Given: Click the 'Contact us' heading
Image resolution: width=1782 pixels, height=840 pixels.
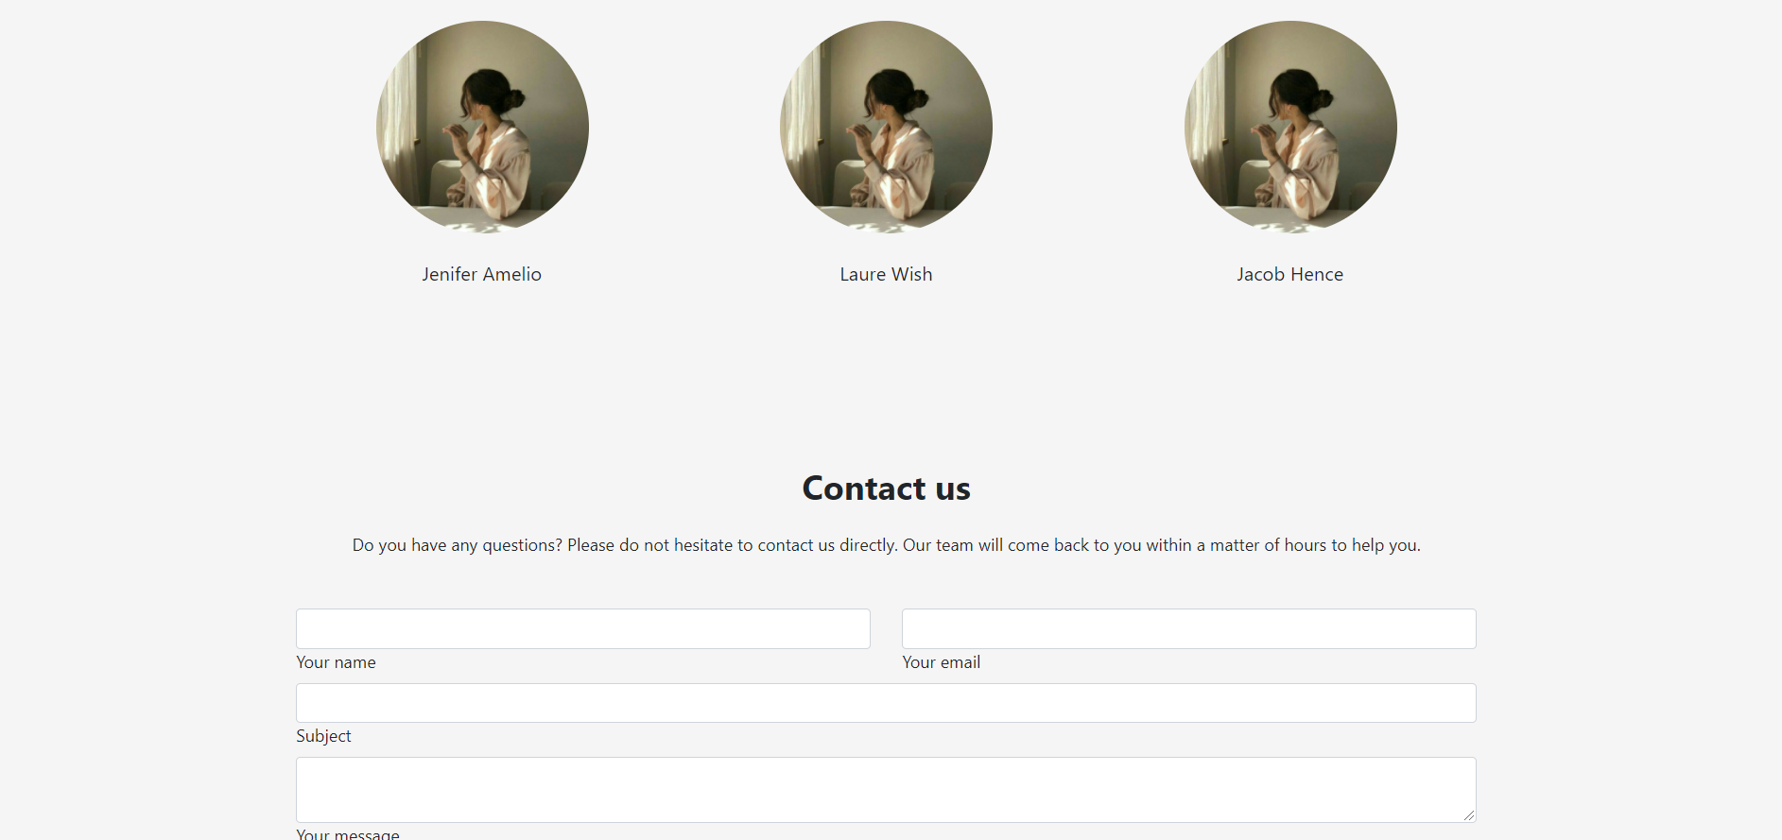Looking at the screenshot, I should (885, 488).
